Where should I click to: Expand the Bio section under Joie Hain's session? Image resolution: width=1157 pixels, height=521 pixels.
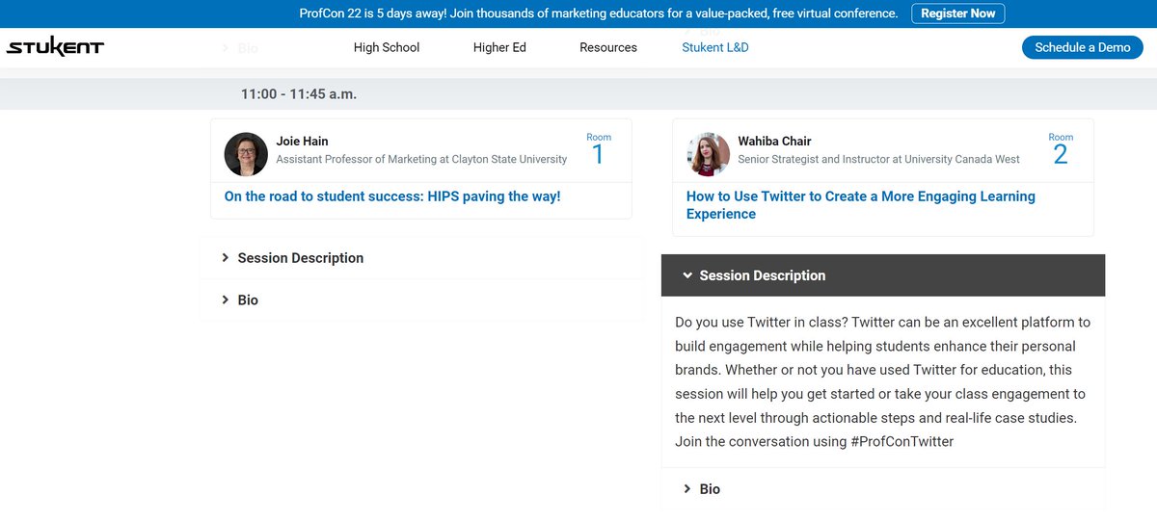click(421, 300)
